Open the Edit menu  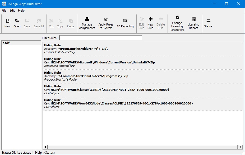12,11
